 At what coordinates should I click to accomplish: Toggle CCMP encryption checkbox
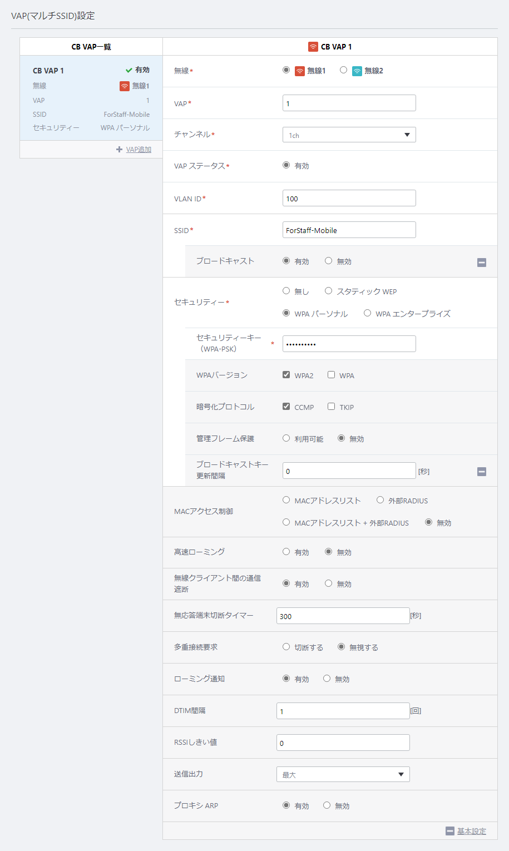coord(286,407)
